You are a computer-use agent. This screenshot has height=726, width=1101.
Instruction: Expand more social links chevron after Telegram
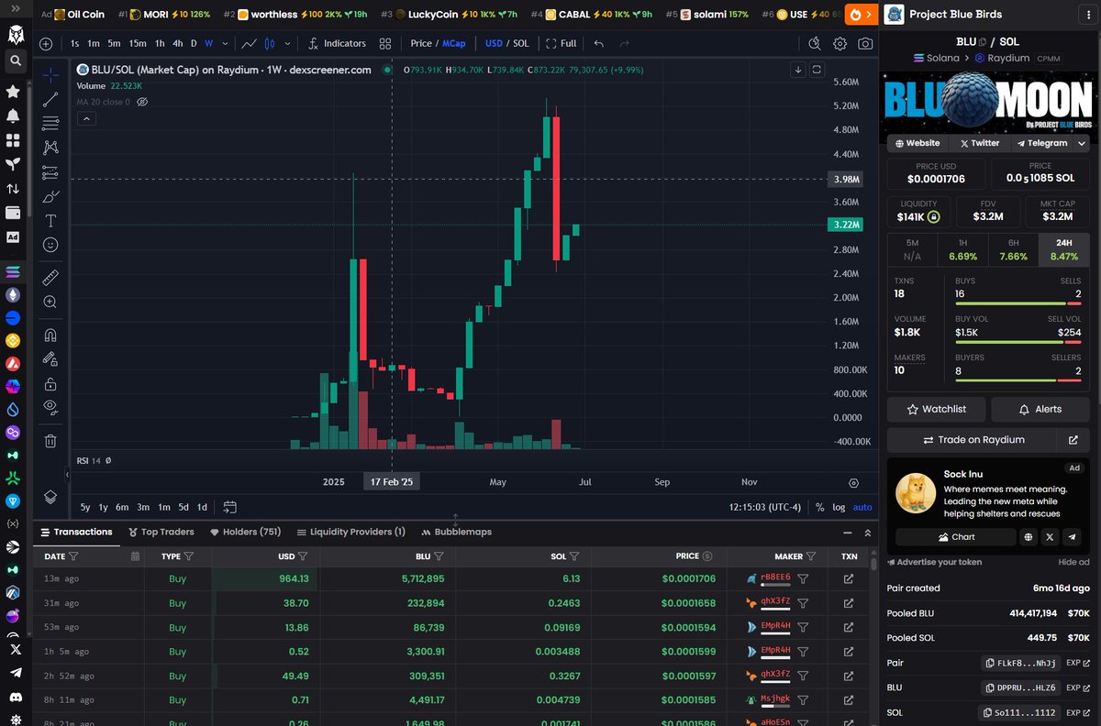point(1082,143)
